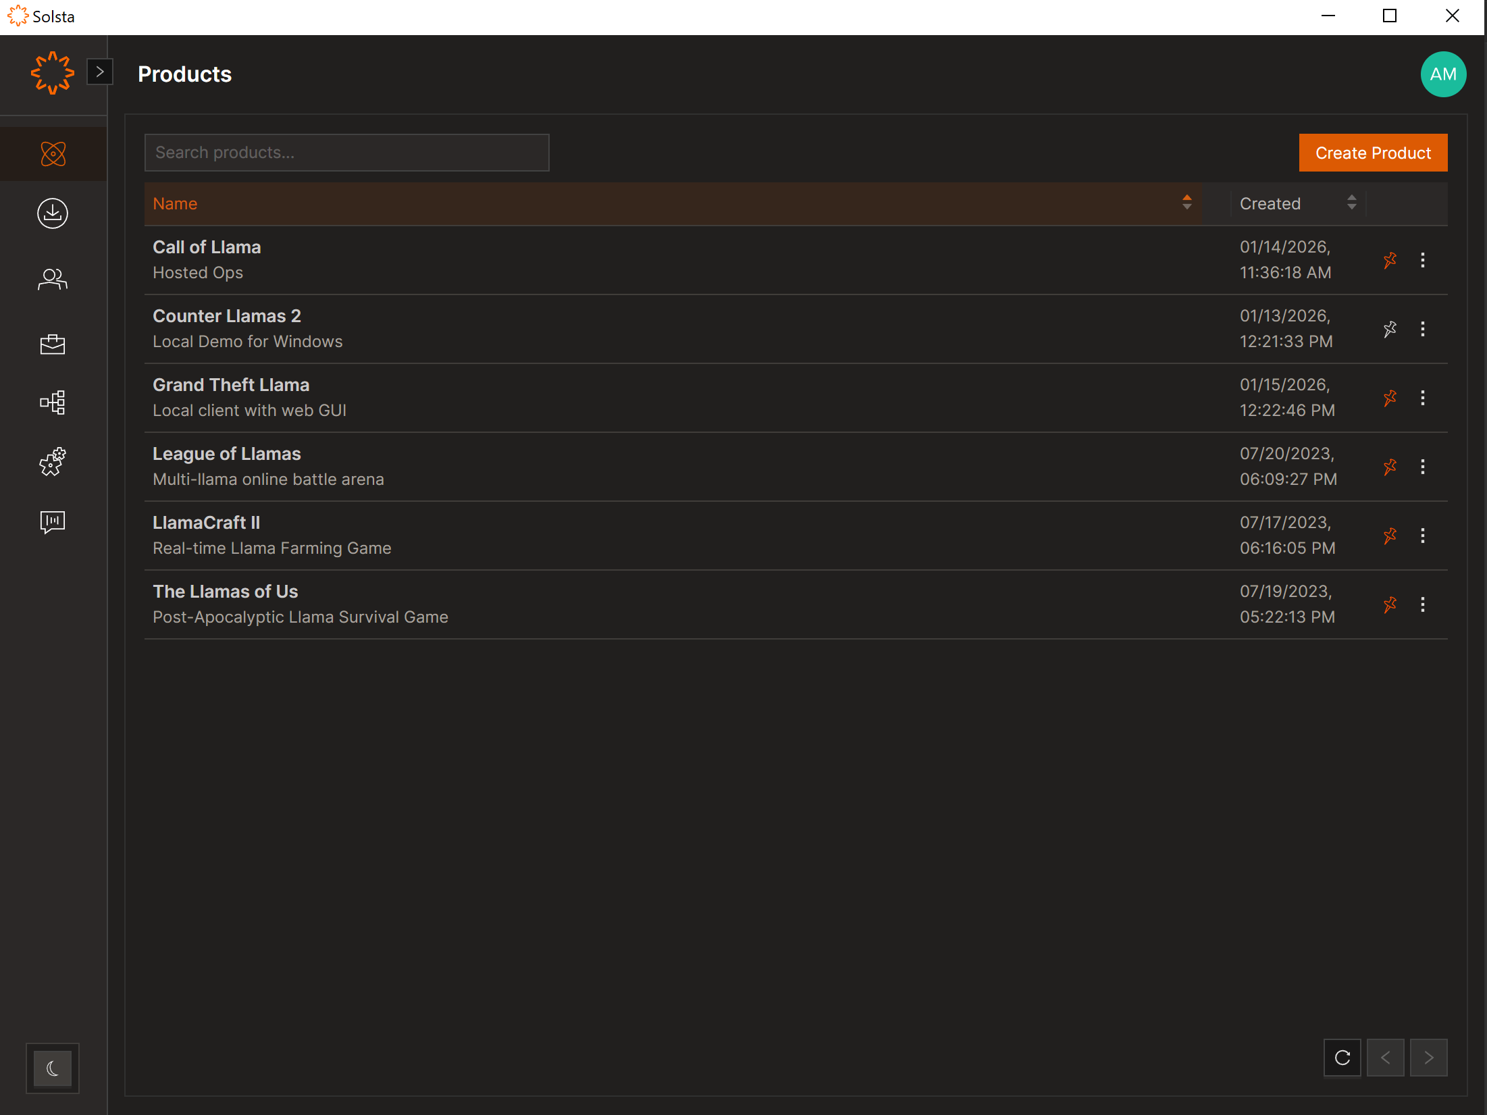The height and width of the screenshot is (1115, 1487).
Task: Open the options menu for LlamaCraft II
Action: [1422, 536]
